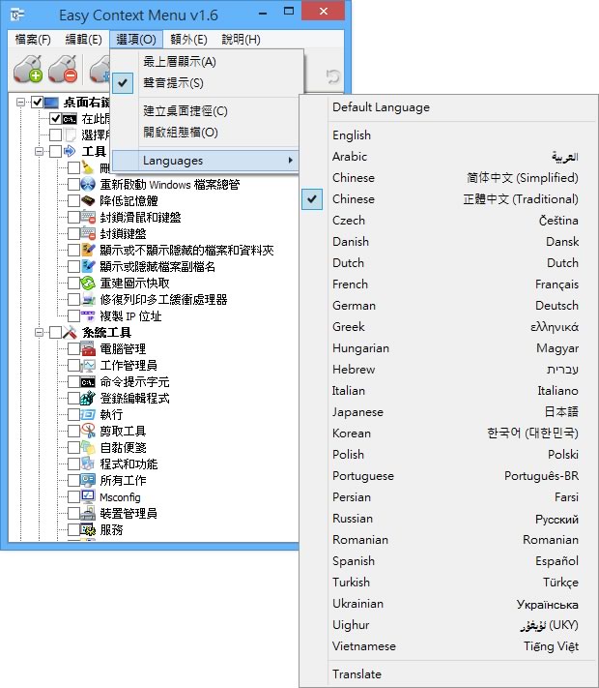Tick the 重建圖示快取 checkbox
This screenshot has height=688, width=599.
tap(73, 283)
